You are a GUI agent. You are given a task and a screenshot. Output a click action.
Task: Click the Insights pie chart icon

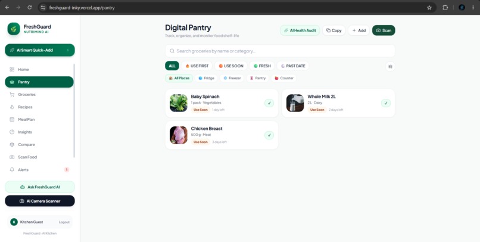click(12, 132)
